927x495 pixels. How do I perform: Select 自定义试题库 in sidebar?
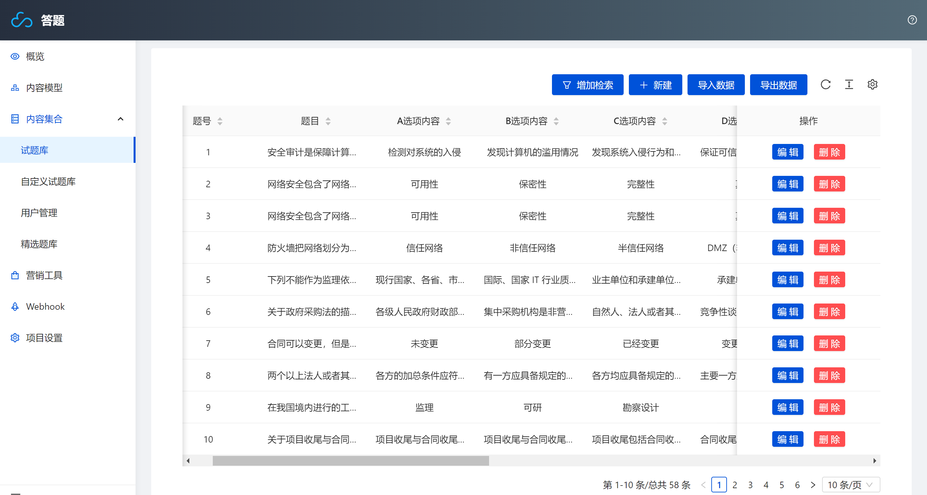(x=48, y=182)
